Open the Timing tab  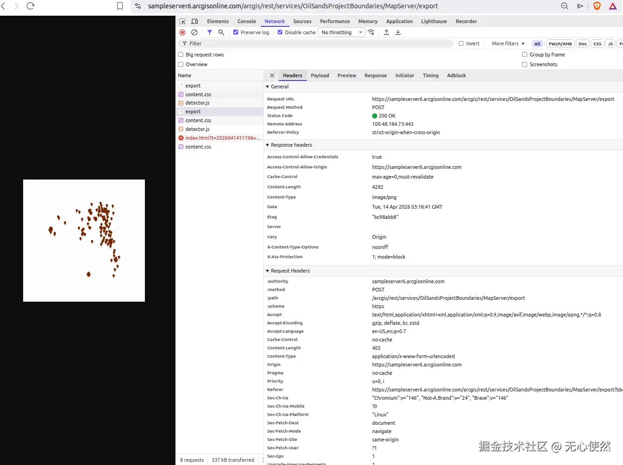coord(431,75)
